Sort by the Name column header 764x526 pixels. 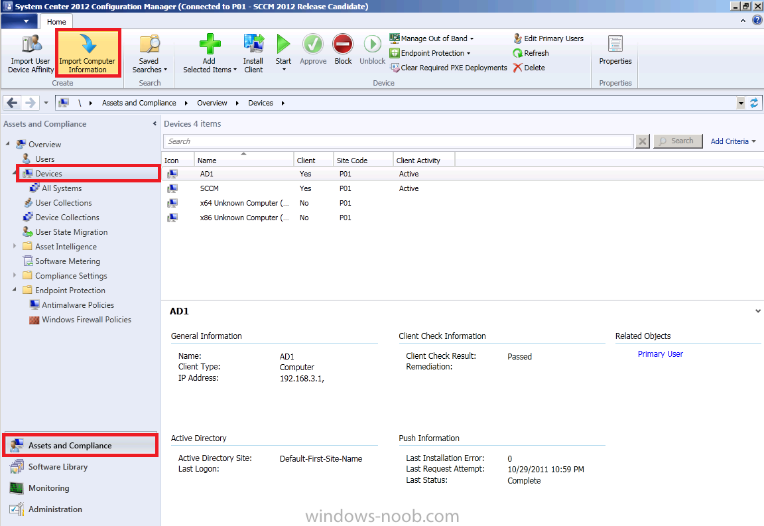tap(243, 160)
